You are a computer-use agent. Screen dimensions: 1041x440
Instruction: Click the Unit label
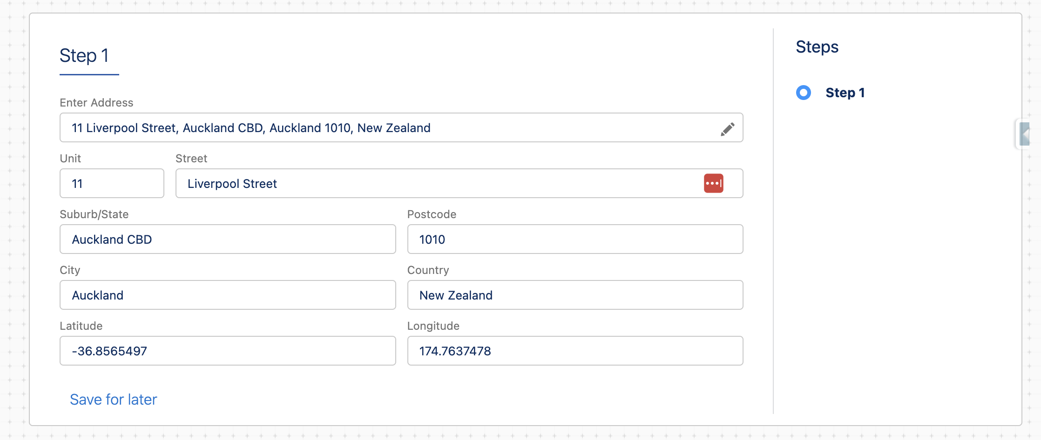pyautogui.click(x=70, y=159)
